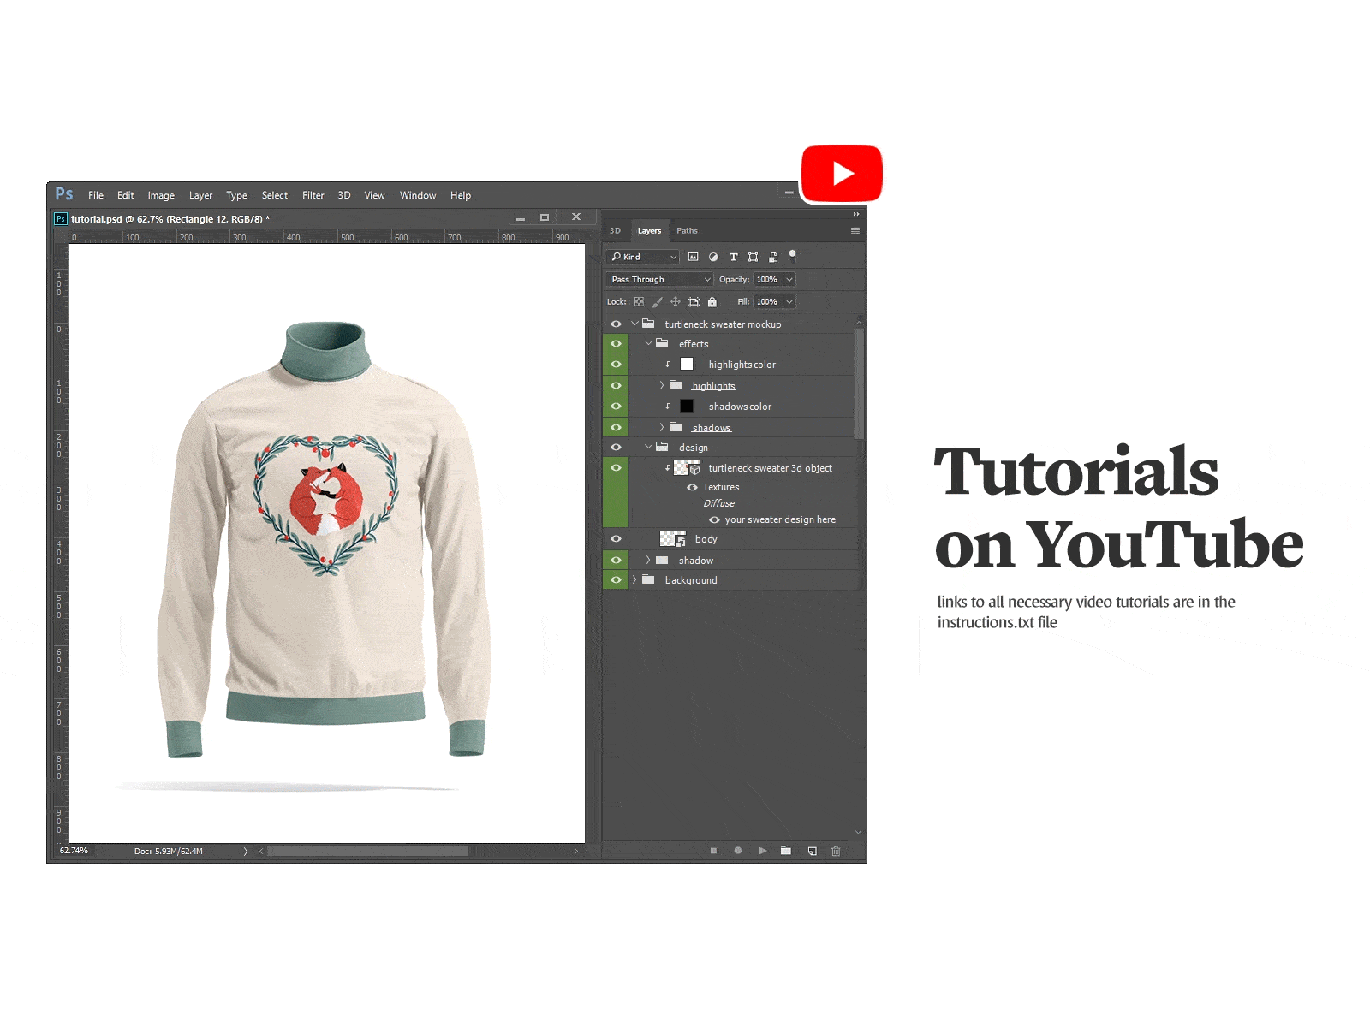The height and width of the screenshot is (1027, 1370).
Task: Open the Filter menu
Action: [313, 196]
